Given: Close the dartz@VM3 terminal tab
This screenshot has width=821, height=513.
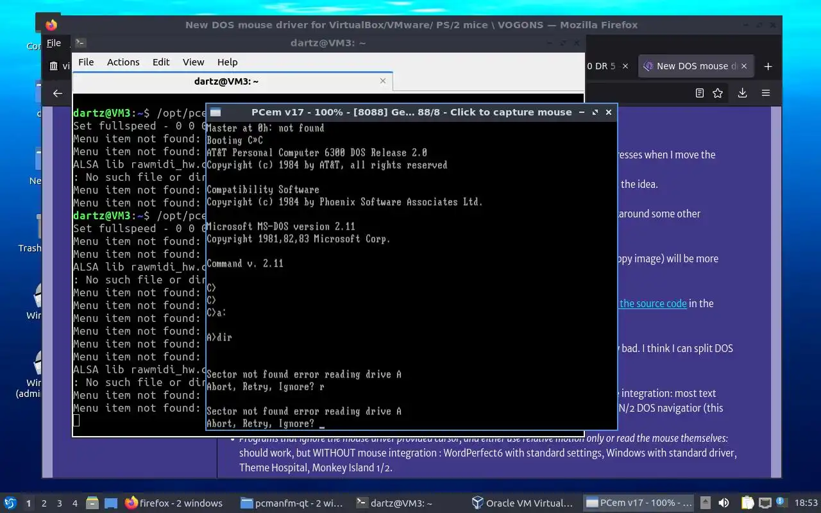Looking at the screenshot, I should pos(383,81).
